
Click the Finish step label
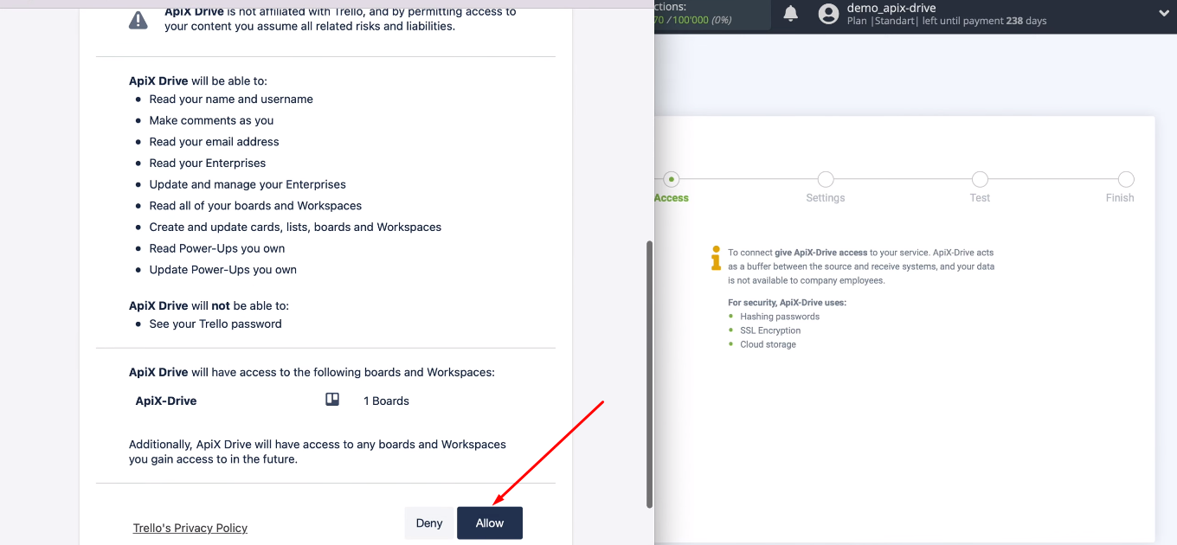[1120, 198]
